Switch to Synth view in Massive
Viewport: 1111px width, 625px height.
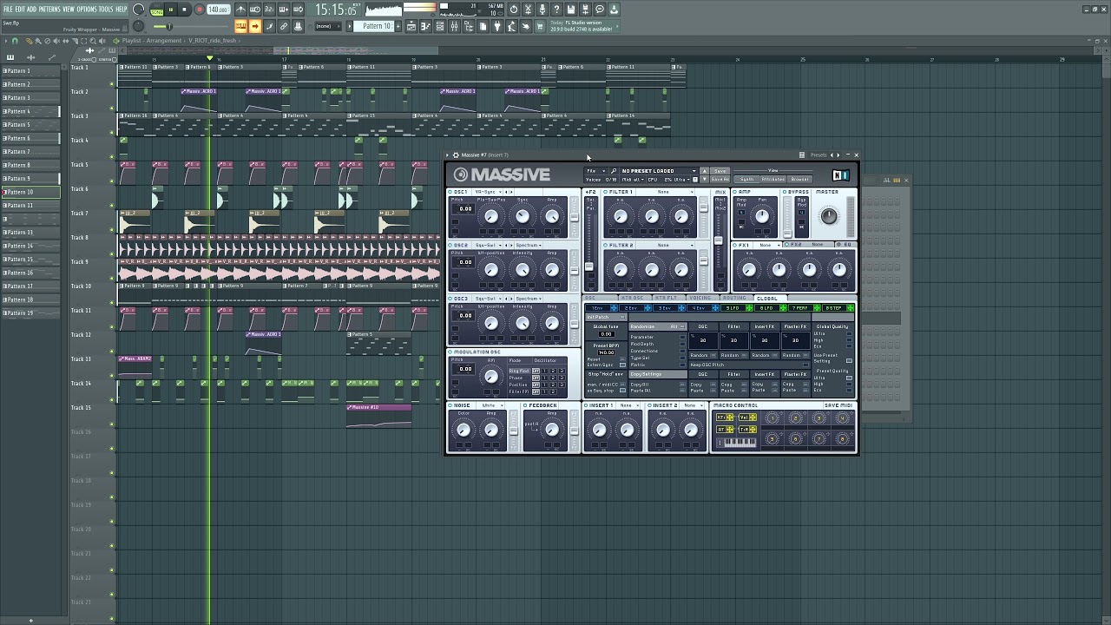746,179
